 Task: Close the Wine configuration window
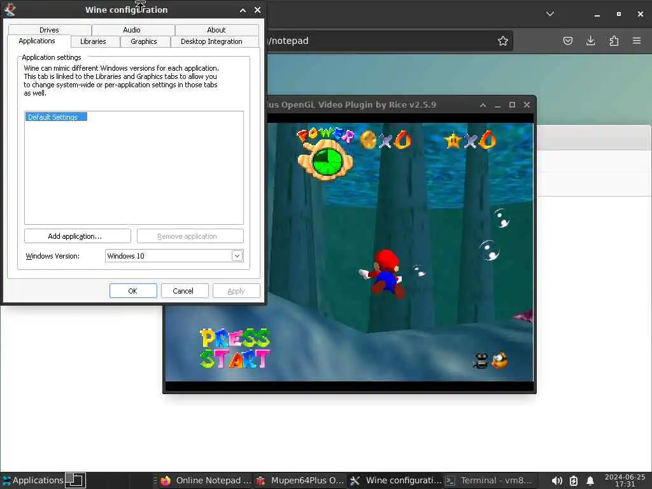click(258, 10)
